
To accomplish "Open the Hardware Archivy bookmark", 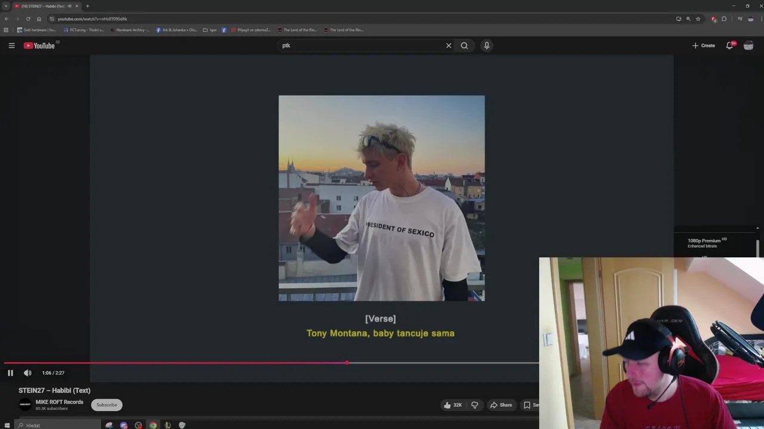I will coord(130,30).
